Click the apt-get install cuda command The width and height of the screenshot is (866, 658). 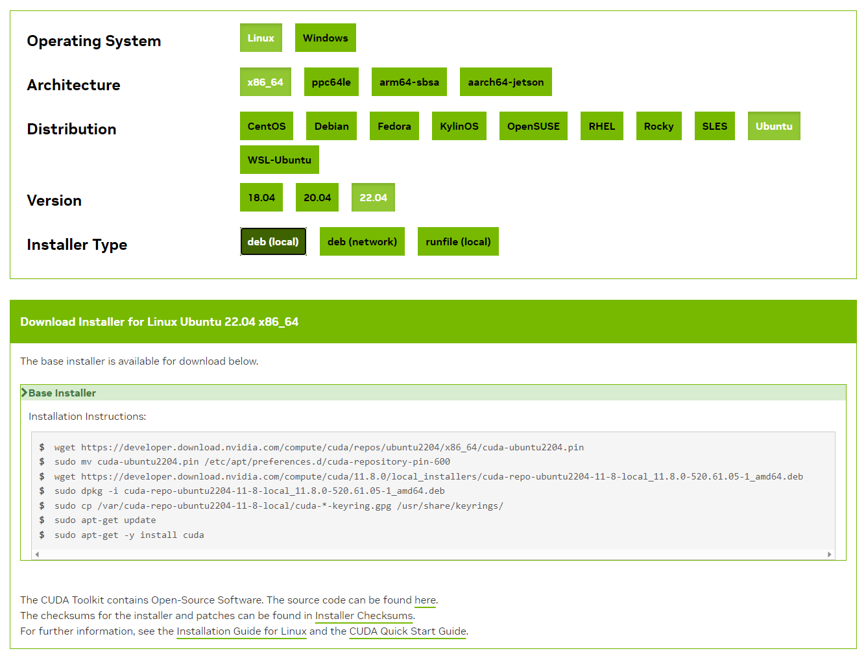(x=129, y=535)
